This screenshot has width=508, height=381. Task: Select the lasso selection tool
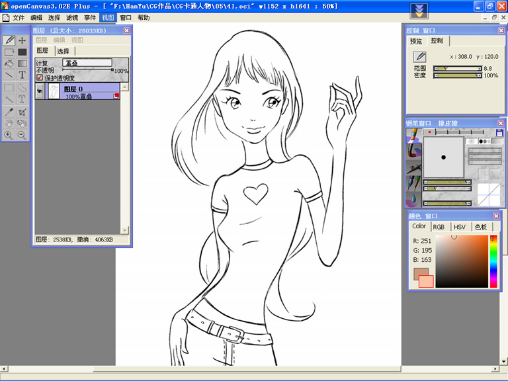pyautogui.click(x=22, y=87)
